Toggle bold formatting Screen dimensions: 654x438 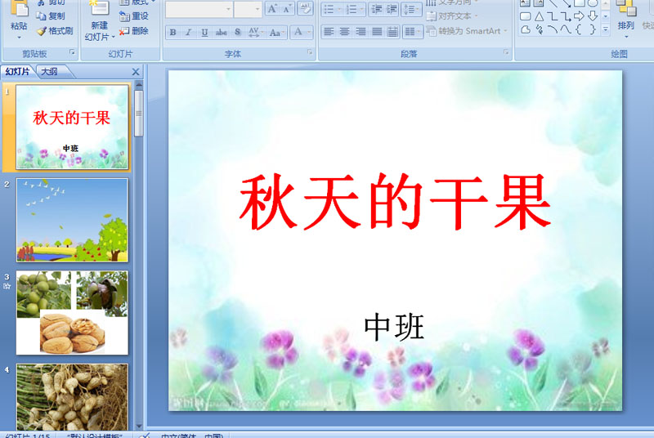pos(172,32)
